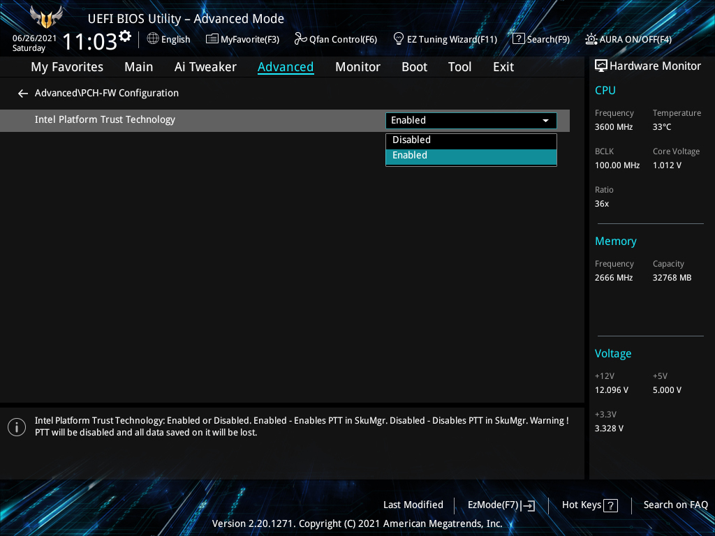Image resolution: width=715 pixels, height=536 pixels.
Task: Switch to the Monitor tab
Action: coord(357,67)
